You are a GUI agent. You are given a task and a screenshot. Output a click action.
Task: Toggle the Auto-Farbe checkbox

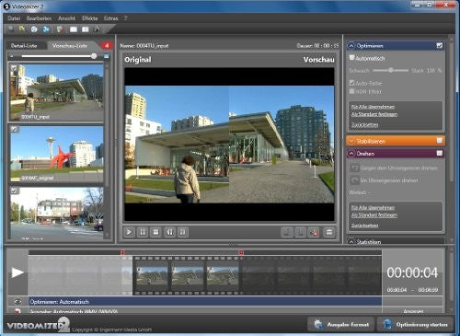point(352,83)
